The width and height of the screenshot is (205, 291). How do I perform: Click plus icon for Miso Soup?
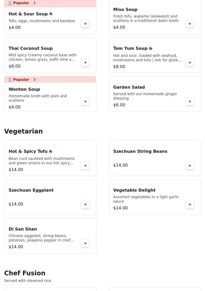[190, 24]
